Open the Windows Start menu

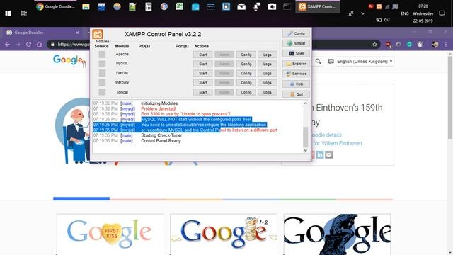[x=8, y=13]
